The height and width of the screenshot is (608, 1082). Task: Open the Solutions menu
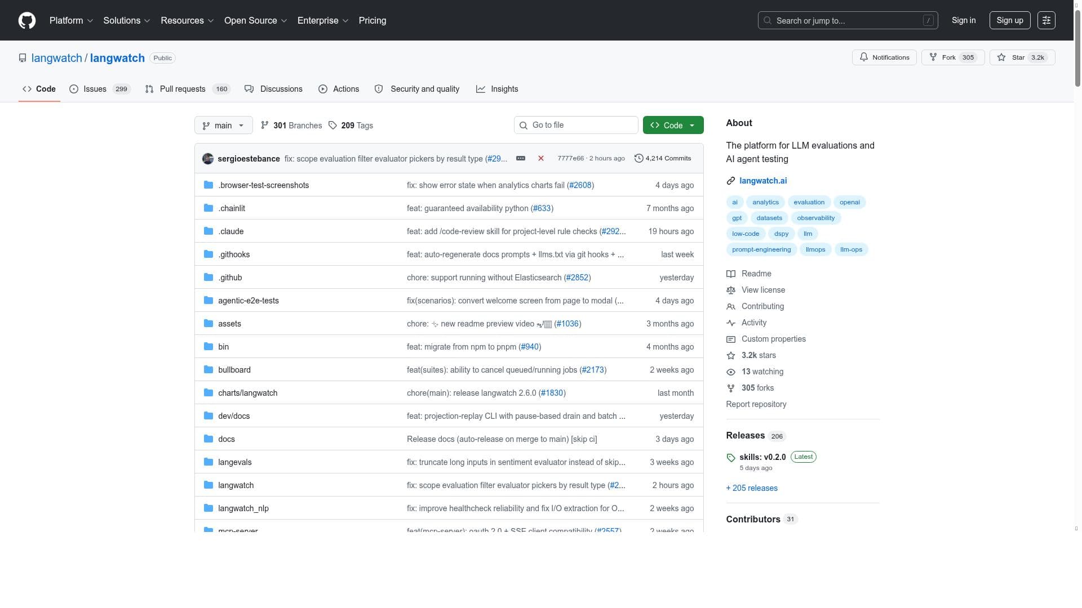tap(126, 20)
